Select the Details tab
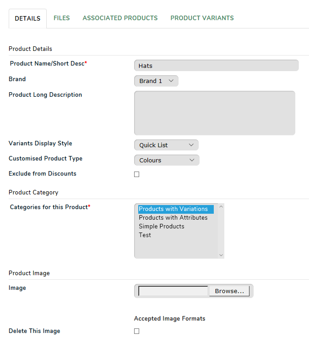 tap(27, 18)
